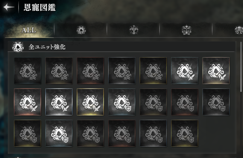This screenshot has width=243, height=158.
Task: Choose the red-bordered locked chevron blessing in top row
Action: click(x=90, y=71)
